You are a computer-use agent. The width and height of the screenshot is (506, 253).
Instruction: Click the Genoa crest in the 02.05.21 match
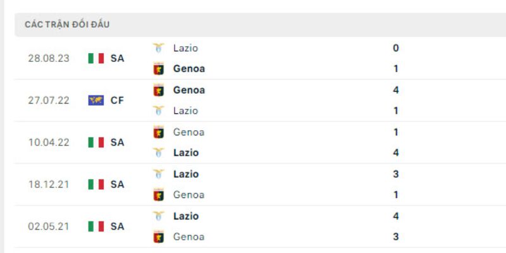[159, 237]
